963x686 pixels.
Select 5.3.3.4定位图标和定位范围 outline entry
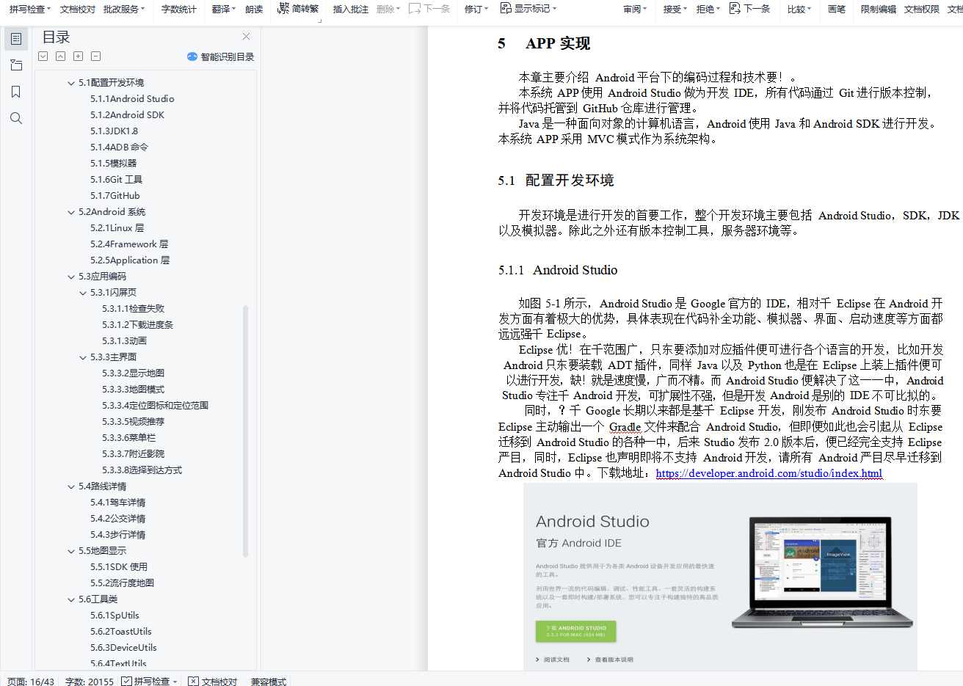pyautogui.click(x=156, y=406)
